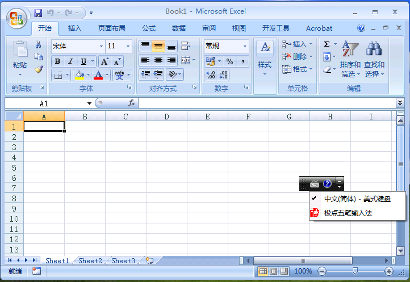Center text horizontally
The width and height of the screenshot is (410, 282).
158,60
